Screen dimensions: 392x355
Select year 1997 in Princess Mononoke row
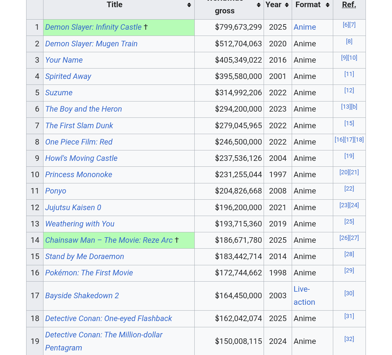(x=278, y=175)
